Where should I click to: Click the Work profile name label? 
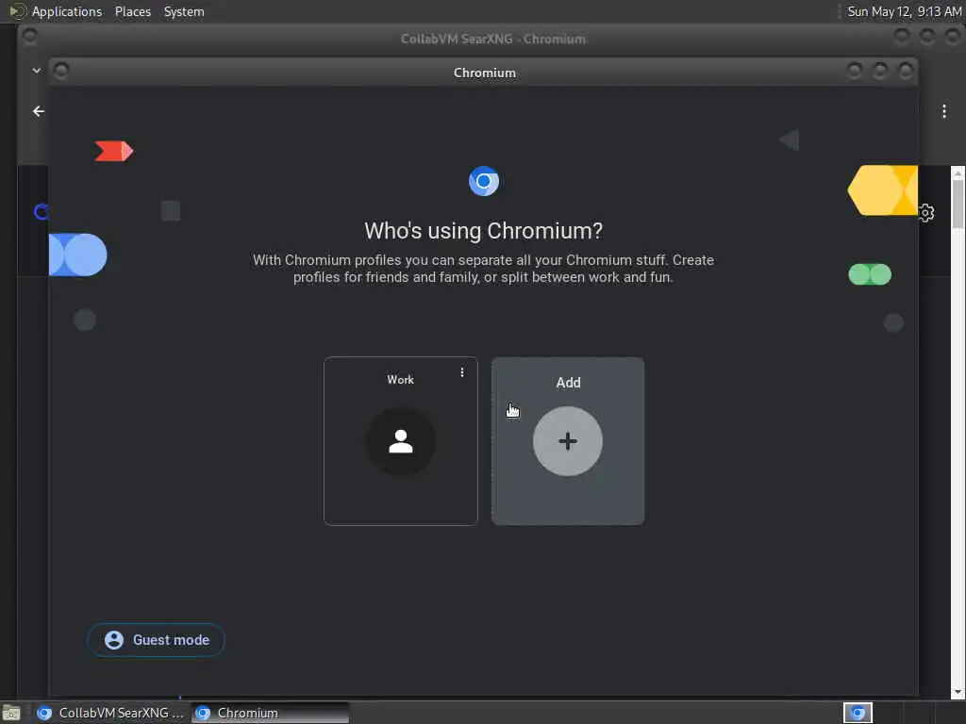coord(400,380)
